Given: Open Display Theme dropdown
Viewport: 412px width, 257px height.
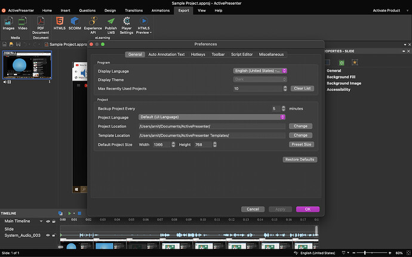Looking at the screenshot, I should point(260,79).
